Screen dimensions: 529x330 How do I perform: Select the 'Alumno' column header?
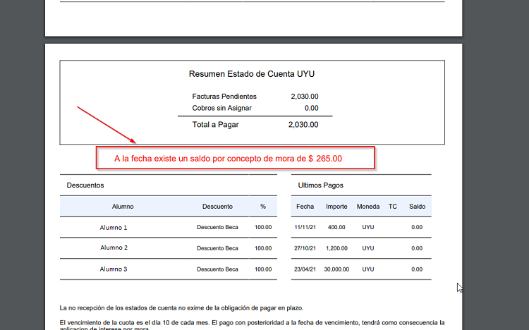[x=123, y=207]
